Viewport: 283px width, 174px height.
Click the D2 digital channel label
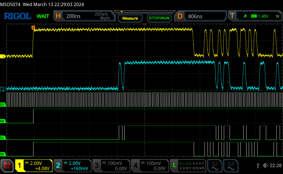point(2,121)
